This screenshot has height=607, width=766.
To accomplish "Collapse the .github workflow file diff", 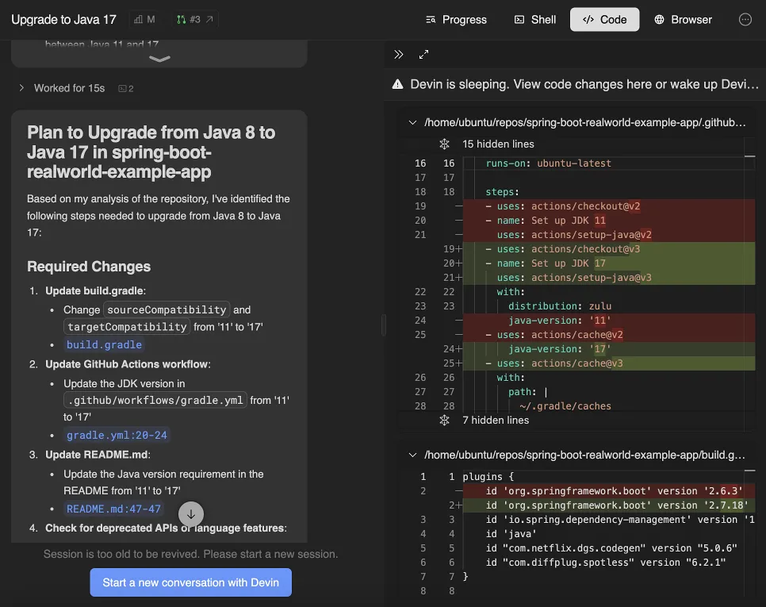I will click(x=413, y=122).
